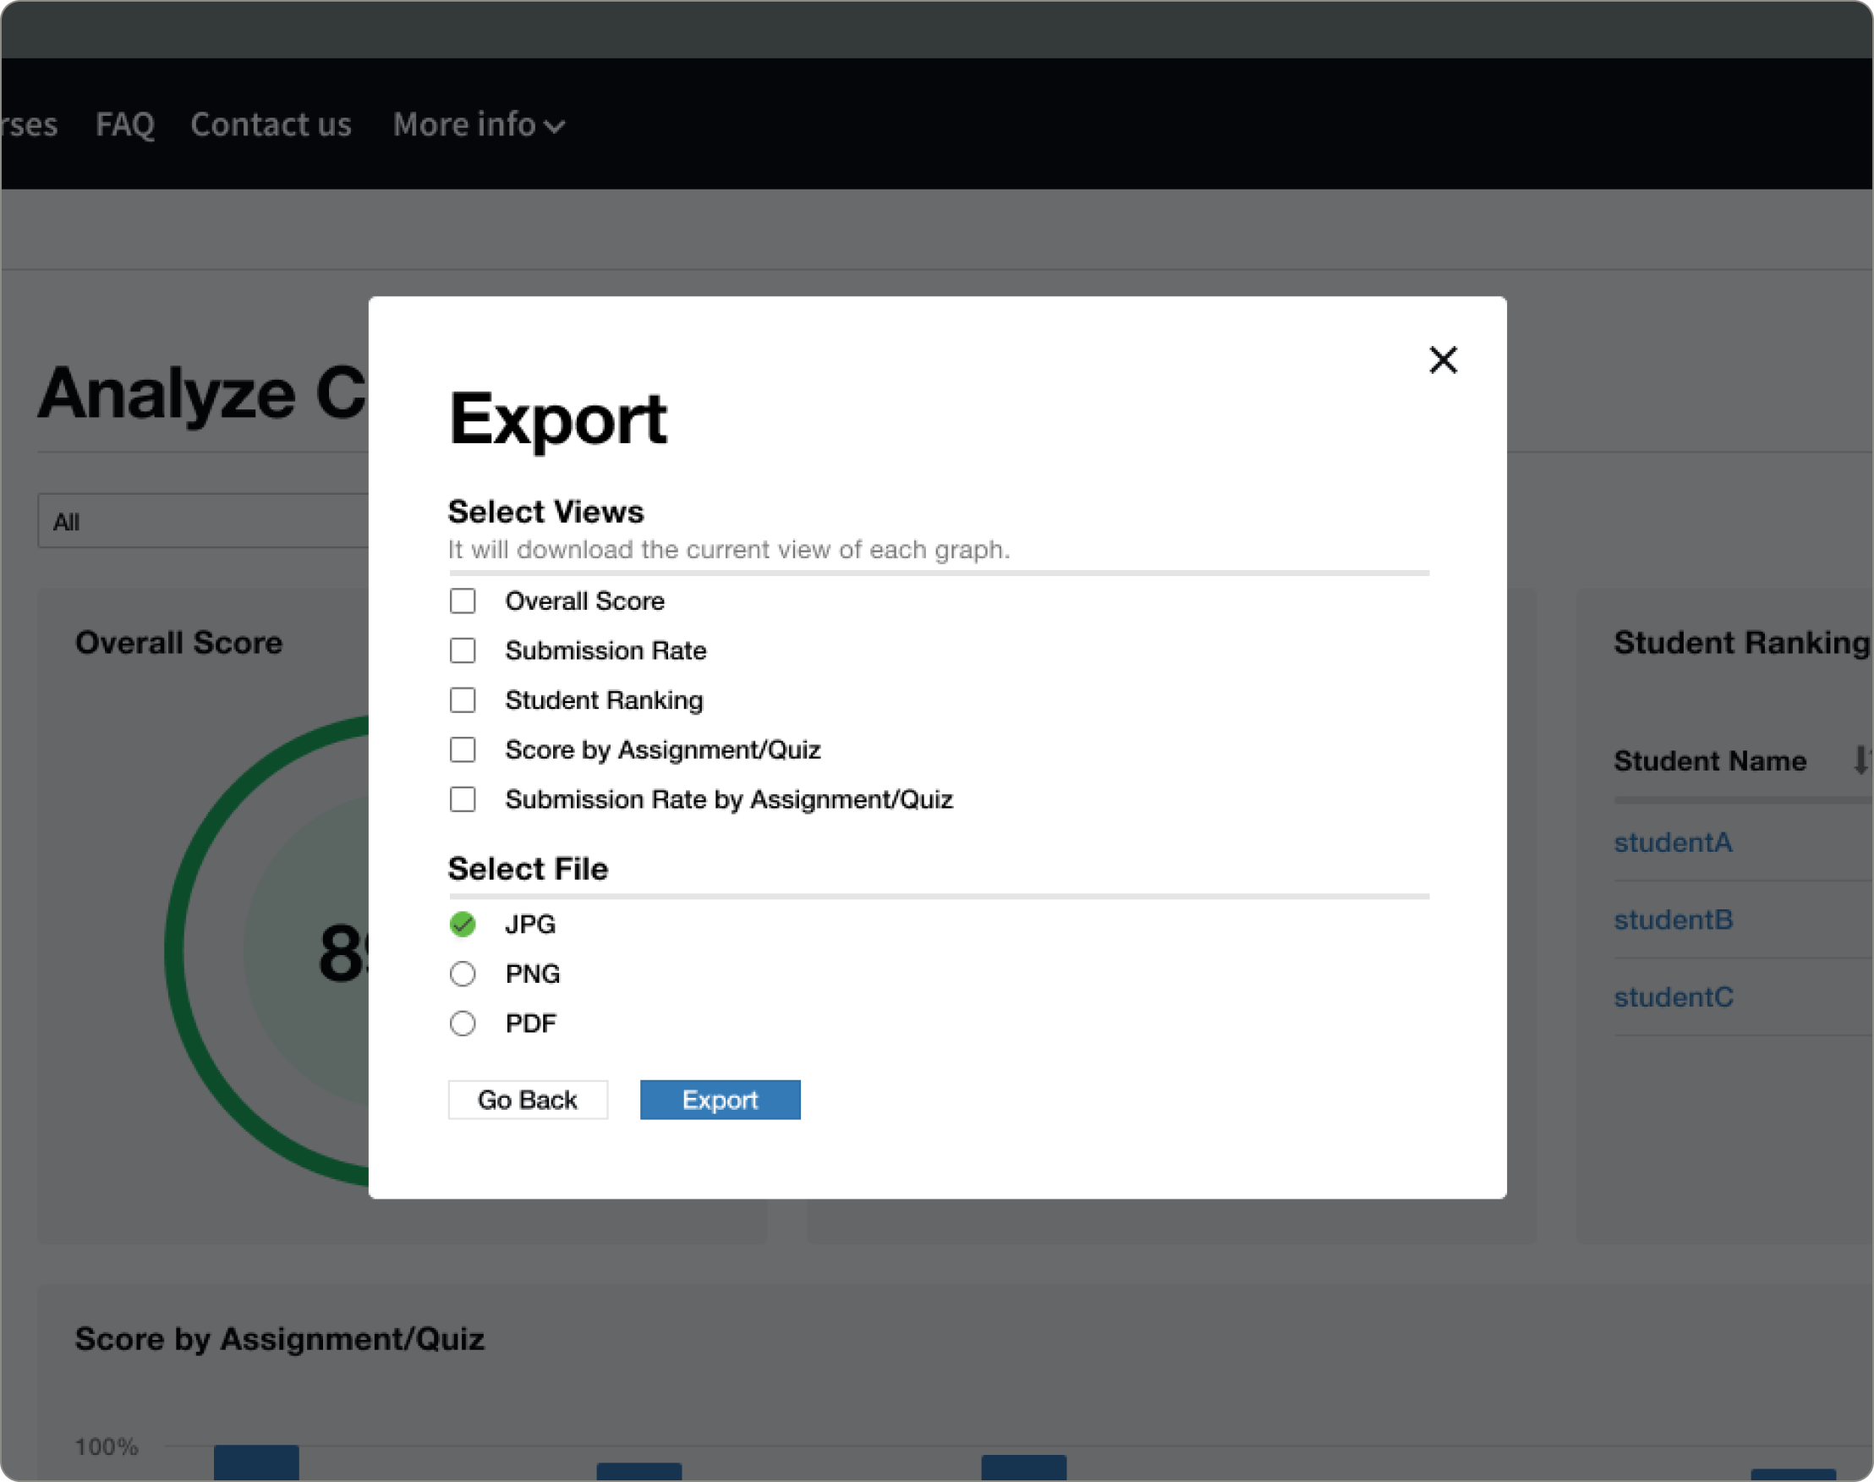This screenshot has height=1482, width=1874.
Task: Close the Export dialog with the X icon
Action: 1443,360
